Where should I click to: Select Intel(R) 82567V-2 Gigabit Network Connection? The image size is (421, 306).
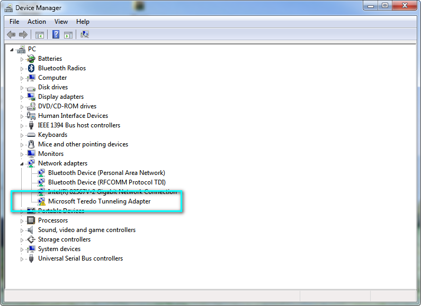112,192
